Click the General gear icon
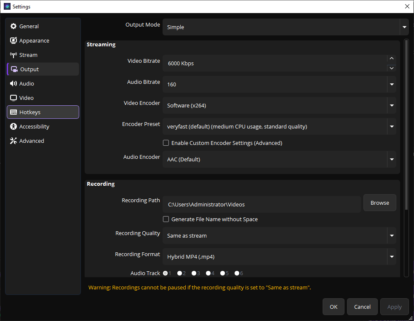 pyautogui.click(x=13, y=26)
